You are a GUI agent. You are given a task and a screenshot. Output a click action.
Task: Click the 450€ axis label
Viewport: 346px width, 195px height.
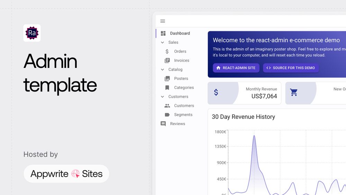[x=221, y=179]
